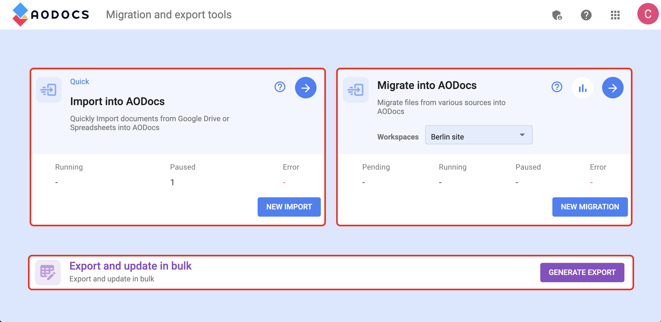The width and height of the screenshot is (661, 322).
Task: Click GENERATE EXPORT
Action: pyautogui.click(x=582, y=272)
